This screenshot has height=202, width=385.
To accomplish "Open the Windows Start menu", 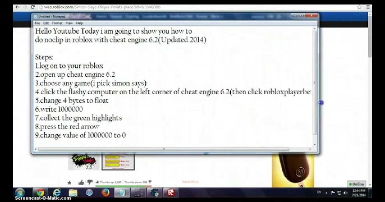I will 20,192.
